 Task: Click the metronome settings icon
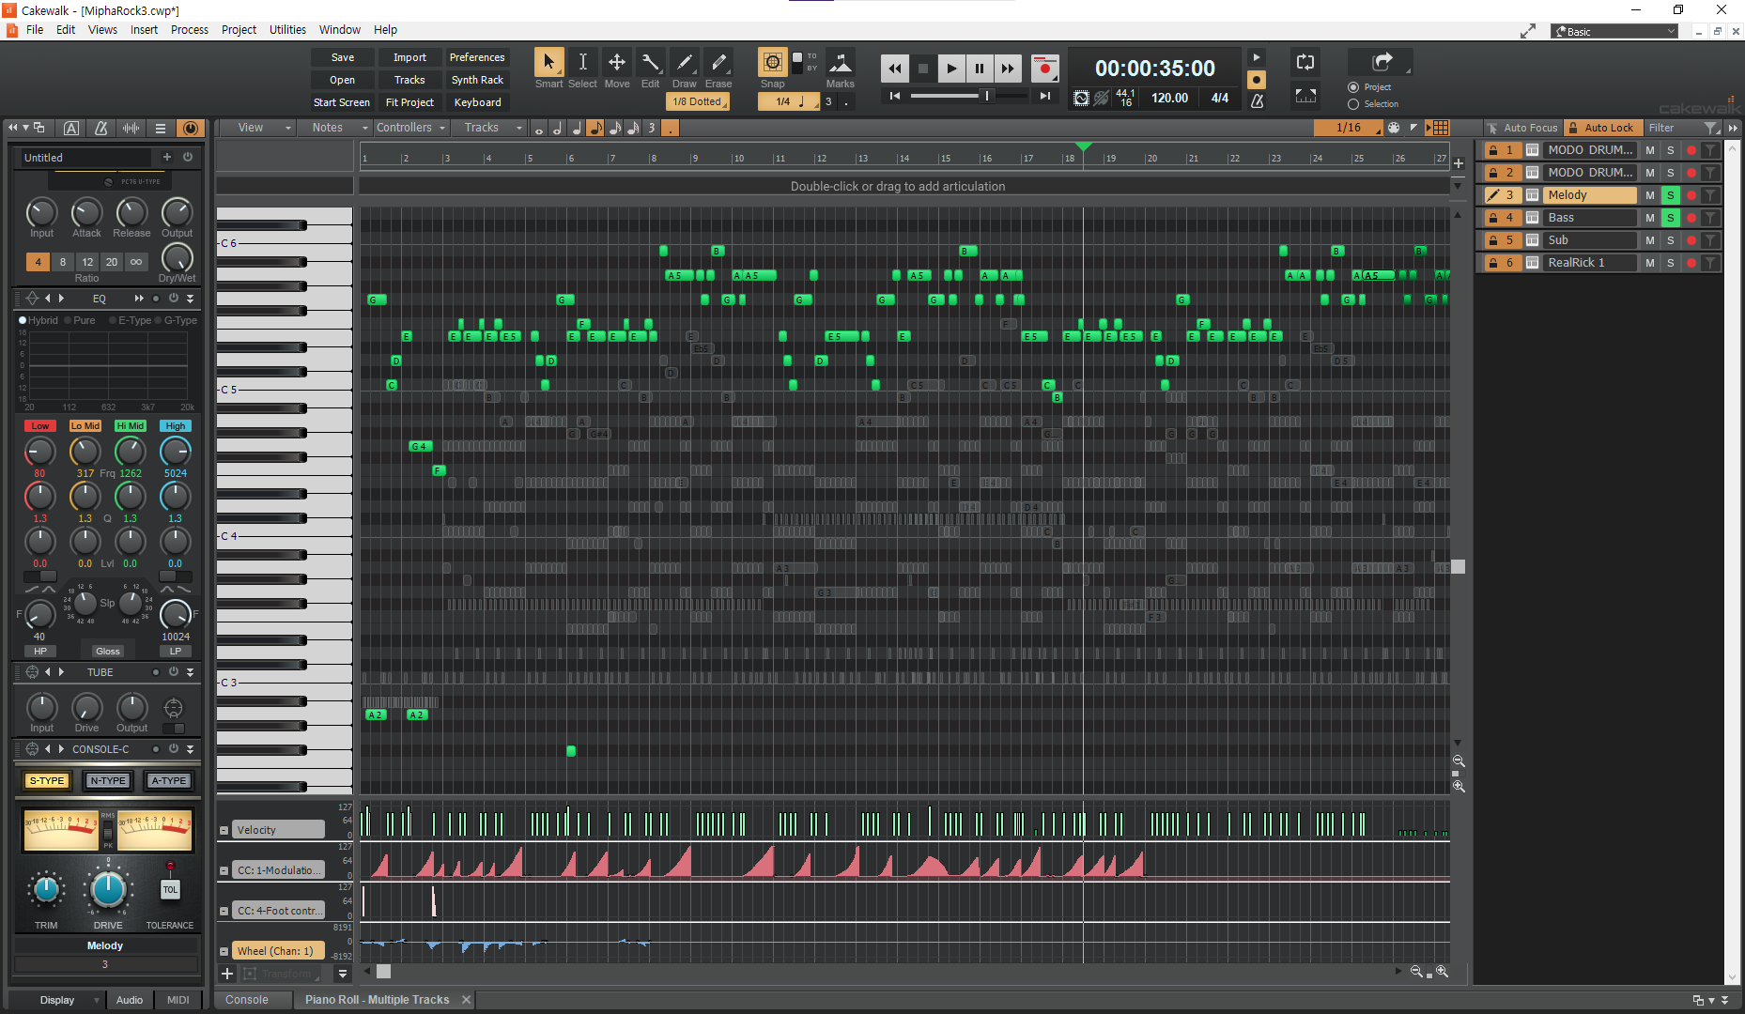[x=1257, y=100]
